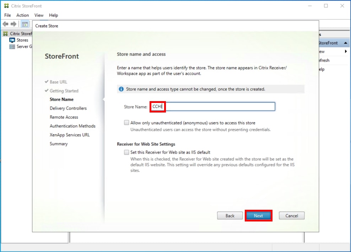The height and width of the screenshot is (252, 351).
Task: Click the Getting Started checkmark icon
Action: pyautogui.click(x=47, y=91)
